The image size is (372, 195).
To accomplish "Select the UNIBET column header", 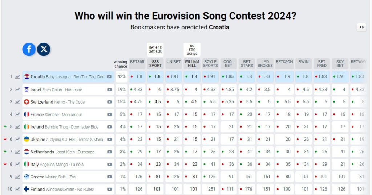I will coord(174,62).
